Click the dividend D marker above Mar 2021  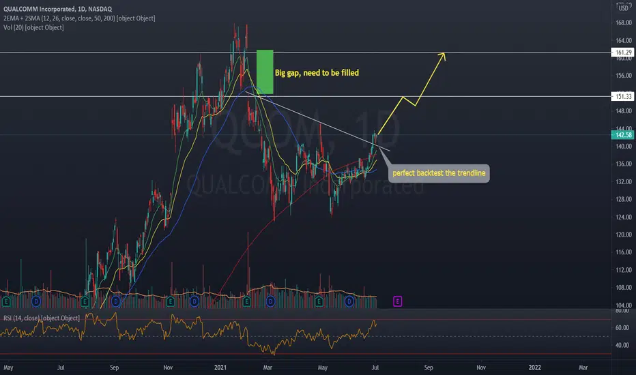270,301
